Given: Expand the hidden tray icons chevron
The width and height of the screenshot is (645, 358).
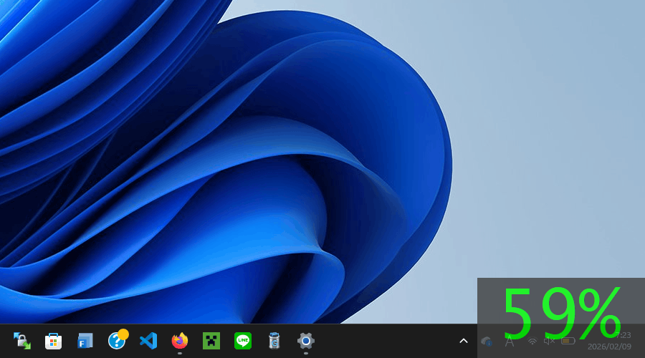Looking at the screenshot, I should 464,341.
